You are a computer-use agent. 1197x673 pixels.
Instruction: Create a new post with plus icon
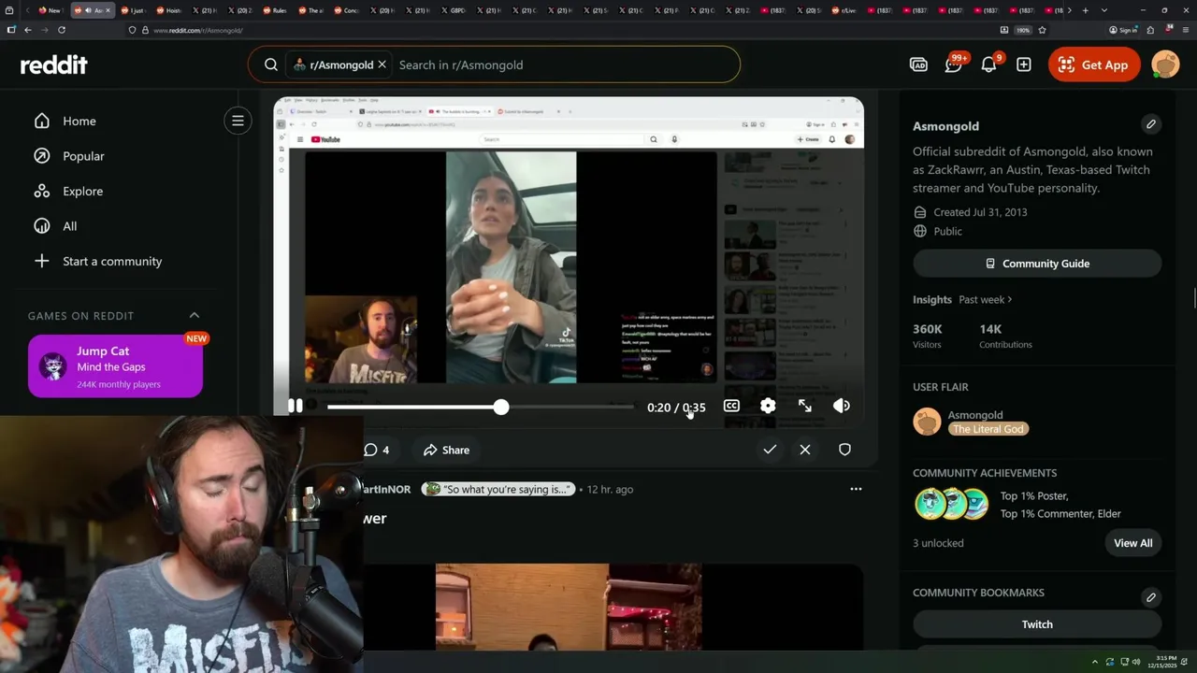pyautogui.click(x=1024, y=64)
